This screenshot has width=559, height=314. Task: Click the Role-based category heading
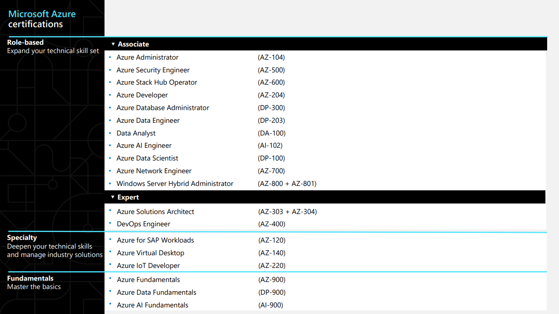25,43
